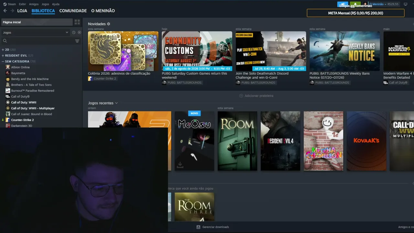The image size is (414, 233).
Task: Open the McOsu recent game tile
Action: coord(194,141)
